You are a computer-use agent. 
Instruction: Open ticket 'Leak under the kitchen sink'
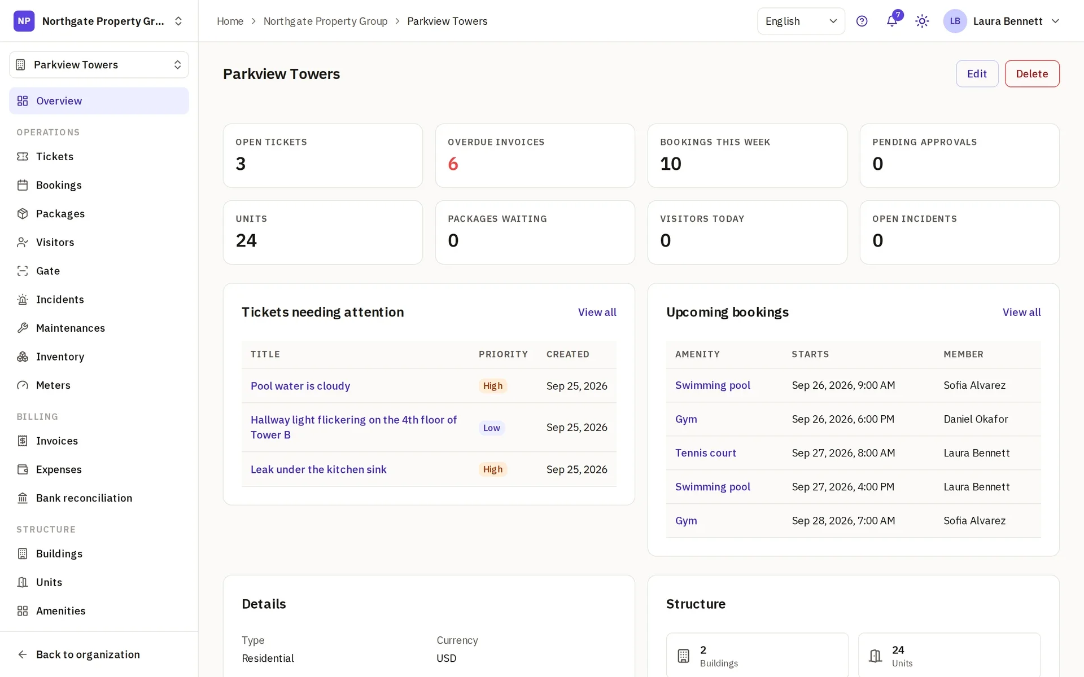[318, 469]
